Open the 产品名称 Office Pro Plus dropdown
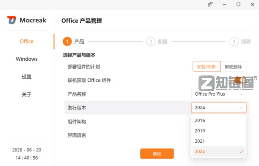 [219, 94]
